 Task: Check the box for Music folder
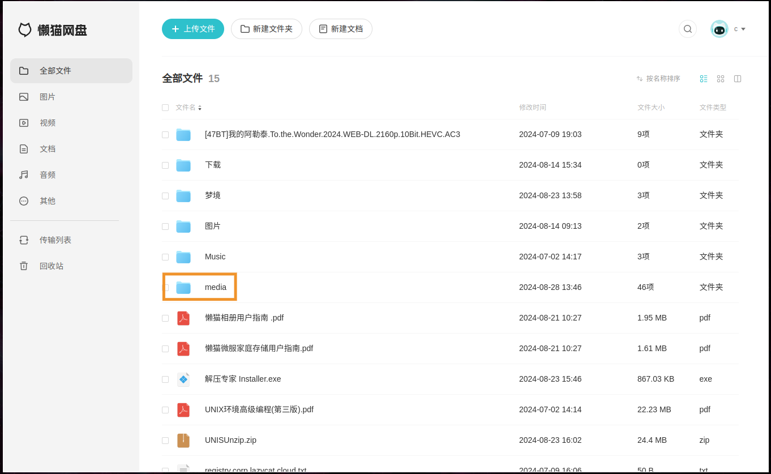click(x=165, y=257)
